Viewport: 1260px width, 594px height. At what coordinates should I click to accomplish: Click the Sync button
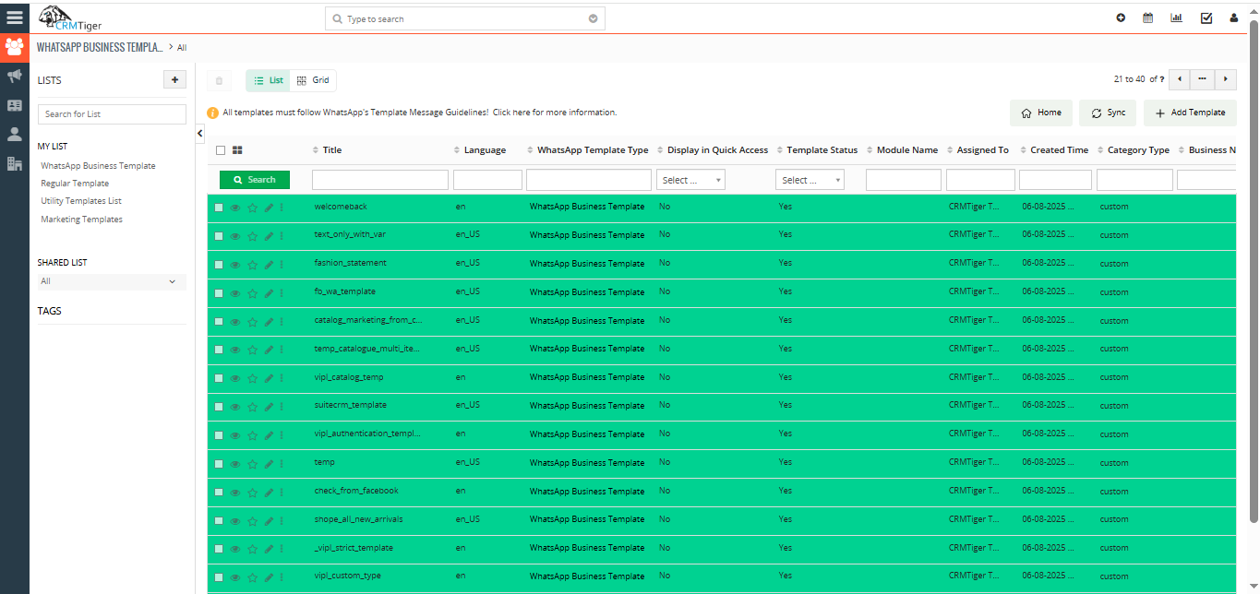(1108, 113)
